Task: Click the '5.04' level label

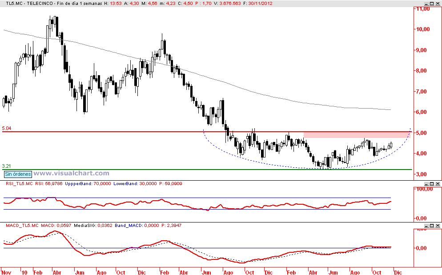Action: (x=7, y=128)
